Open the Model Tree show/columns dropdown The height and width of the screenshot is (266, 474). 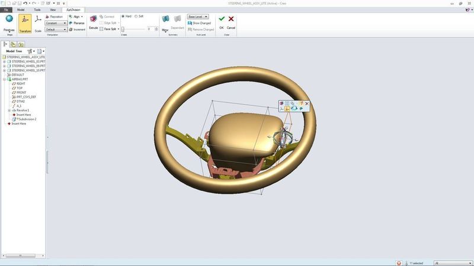point(41,51)
